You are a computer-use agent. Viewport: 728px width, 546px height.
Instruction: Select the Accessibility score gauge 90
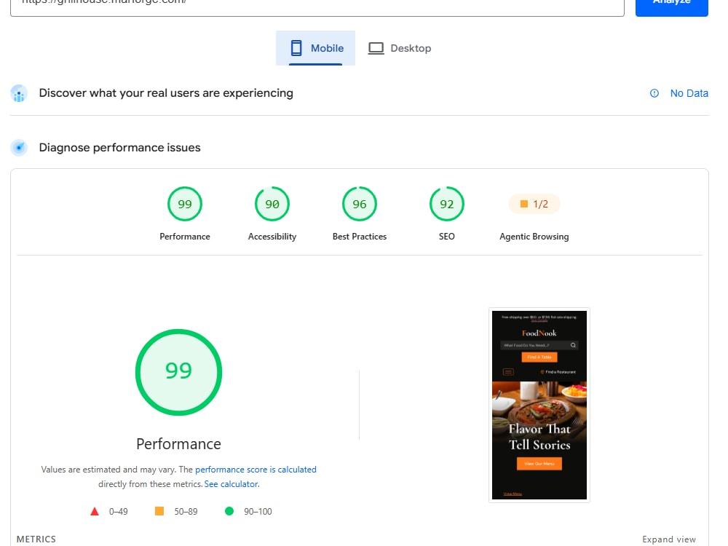(272, 204)
